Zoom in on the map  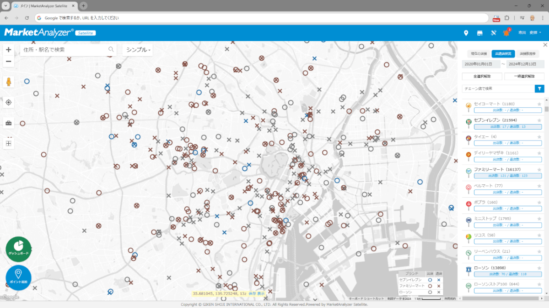click(8, 50)
